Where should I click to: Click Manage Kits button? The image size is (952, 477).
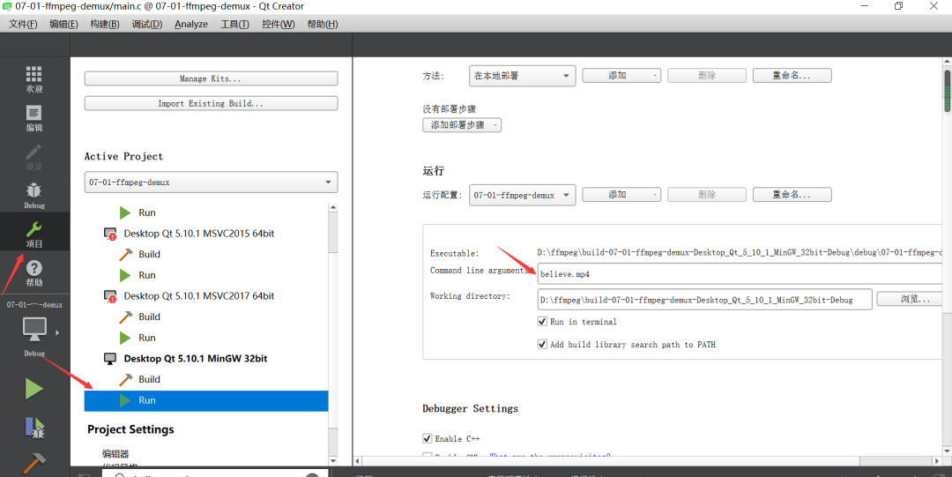coord(211,78)
